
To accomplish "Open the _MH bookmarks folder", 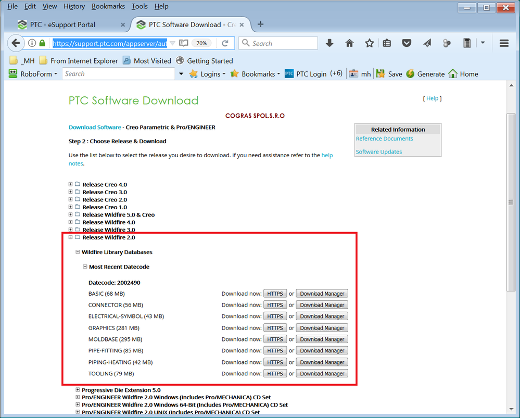I will coord(22,61).
